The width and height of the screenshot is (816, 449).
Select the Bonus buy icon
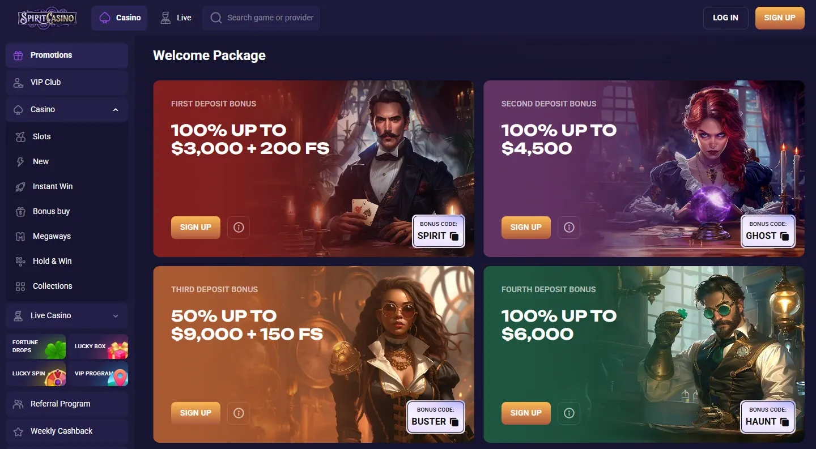20,211
